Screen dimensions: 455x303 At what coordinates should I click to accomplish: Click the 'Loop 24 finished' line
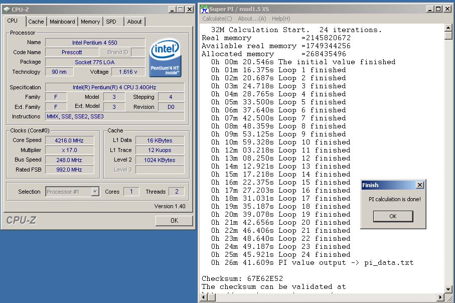(x=281, y=254)
